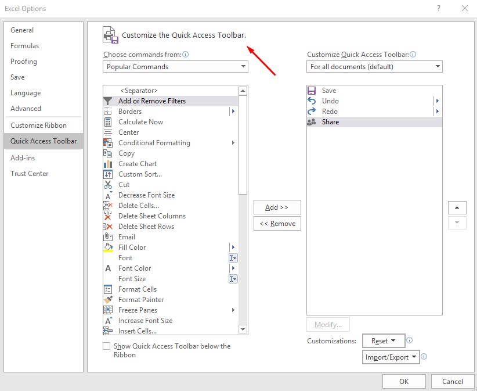Click the Calculate Now calculator icon
The width and height of the screenshot is (477, 391).
tap(108, 122)
